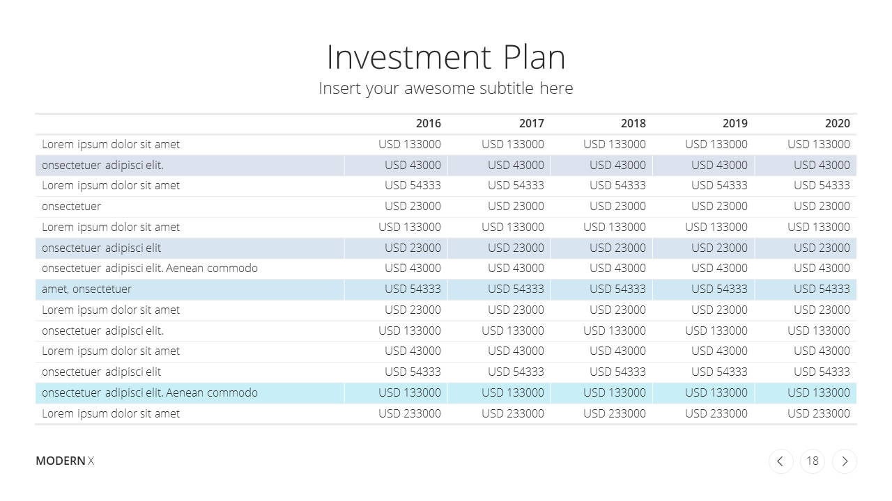Viewport: 892px width, 501px height.
Task: Click USD 233000 in the 2016 column
Action: (410, 413)
